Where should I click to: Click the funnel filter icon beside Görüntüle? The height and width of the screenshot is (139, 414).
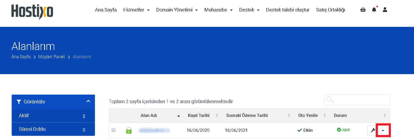[19, 102]
